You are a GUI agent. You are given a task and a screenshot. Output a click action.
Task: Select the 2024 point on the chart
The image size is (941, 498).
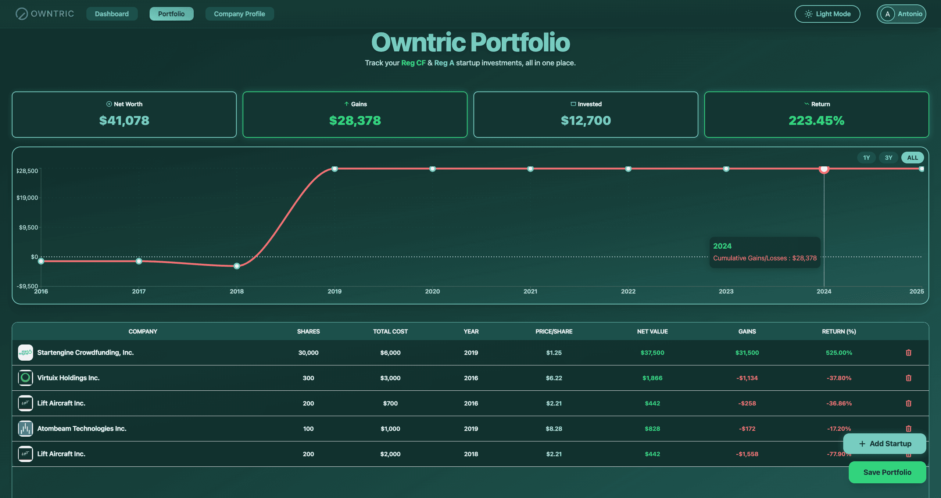(x=824, y=169)
